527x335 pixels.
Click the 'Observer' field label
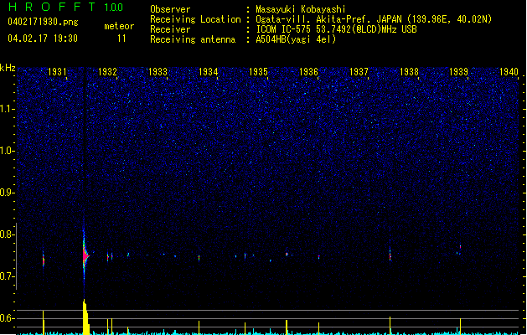(x=170, y=9)
